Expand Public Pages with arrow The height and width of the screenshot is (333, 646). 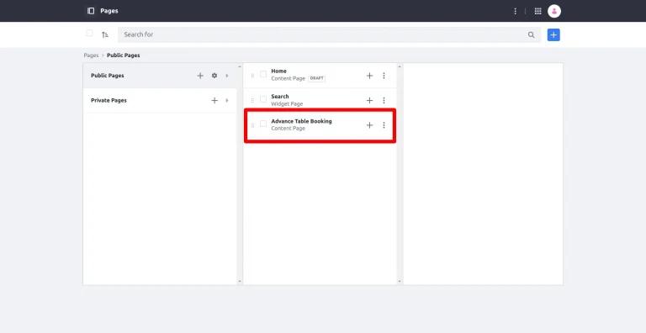[x=227, y=76]
